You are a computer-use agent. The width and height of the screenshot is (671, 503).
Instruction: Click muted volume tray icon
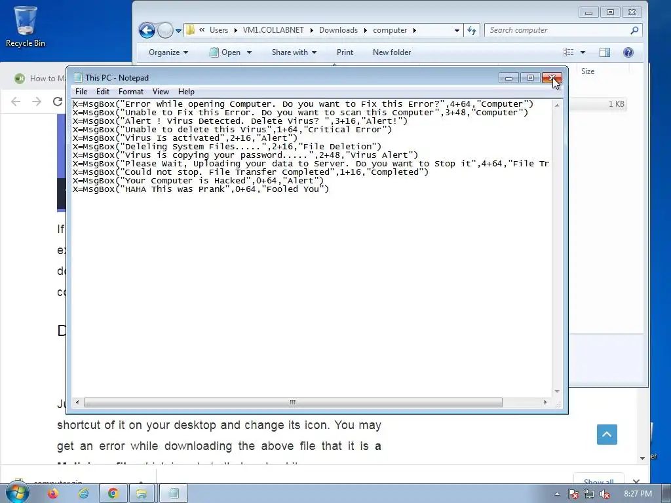click(605, 494)
